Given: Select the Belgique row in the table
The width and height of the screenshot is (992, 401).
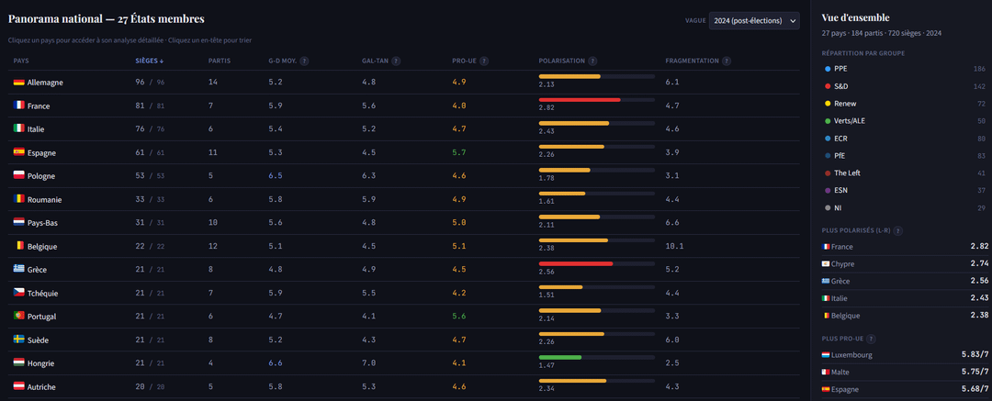Looking at the screenshot, I should 42,247.
